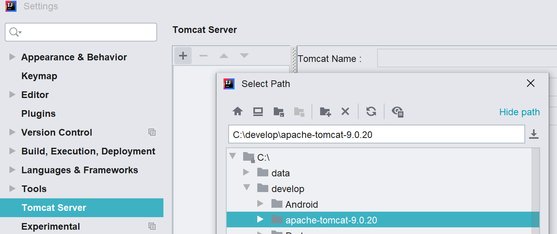This screenshot has width=557, height=234.
Task: Click the Version Control project-settings icon
Action: pyautogui.click(x=152, y=132)
